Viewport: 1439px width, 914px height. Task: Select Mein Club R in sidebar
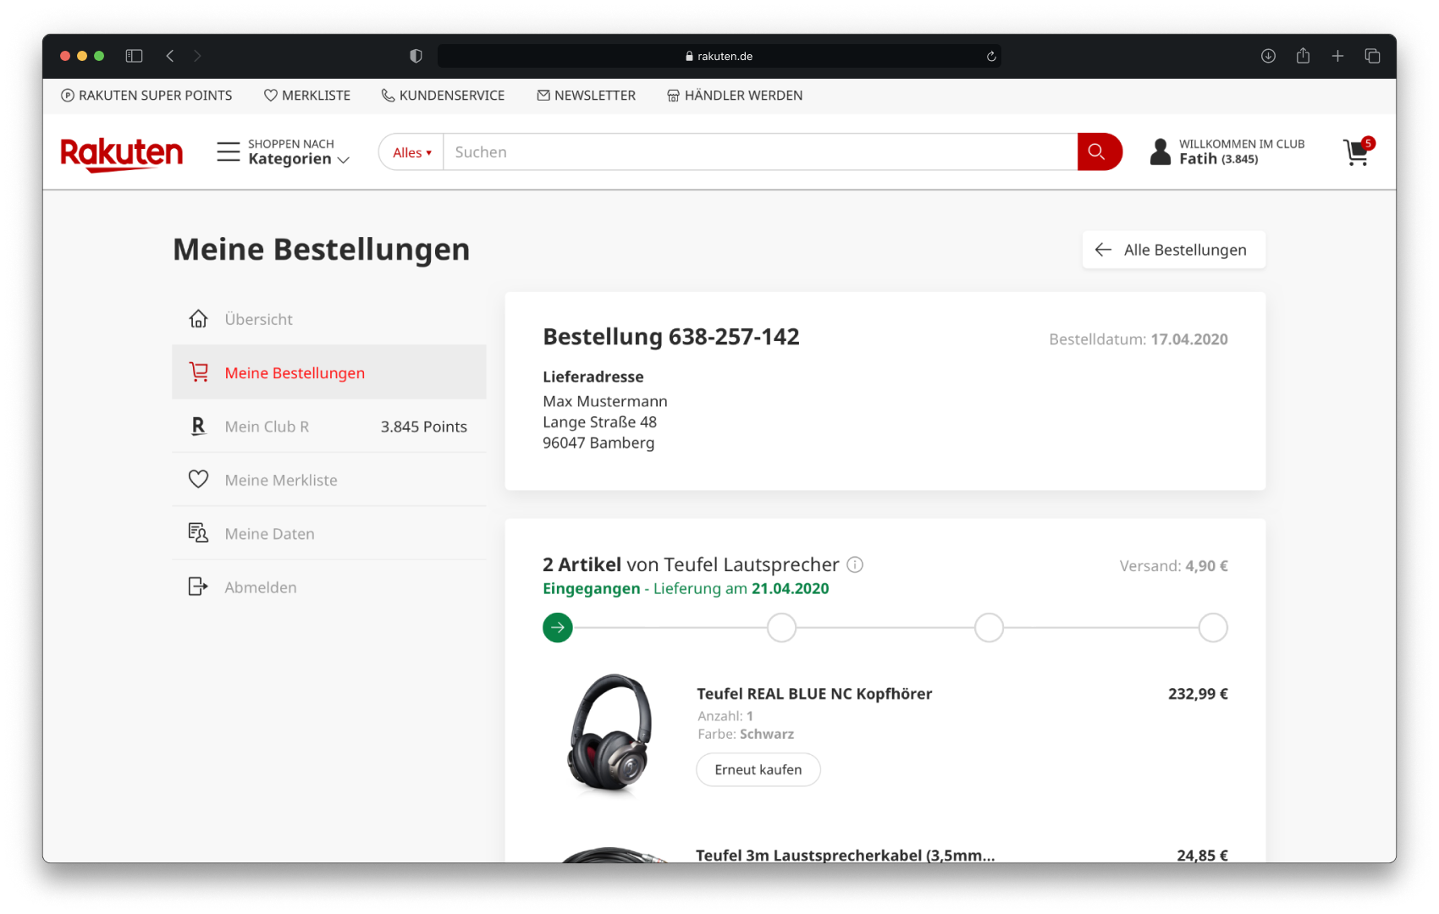[329, 427]
